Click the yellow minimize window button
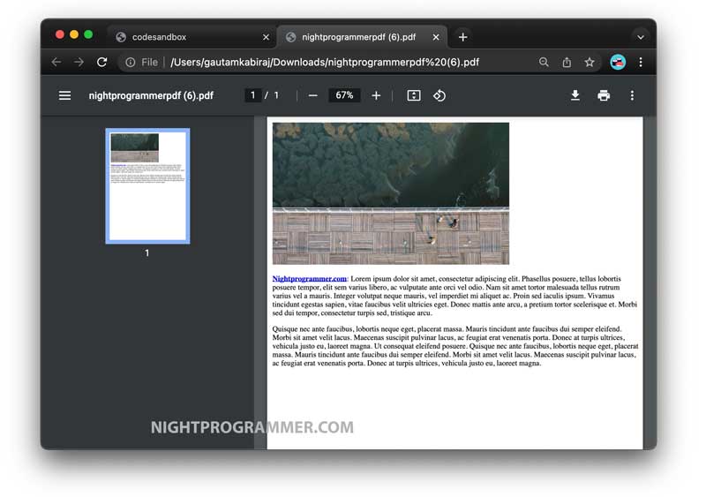 (74, 34)
